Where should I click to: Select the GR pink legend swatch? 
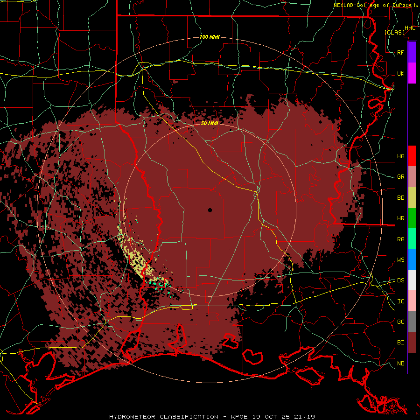click(x=412, y=176)
